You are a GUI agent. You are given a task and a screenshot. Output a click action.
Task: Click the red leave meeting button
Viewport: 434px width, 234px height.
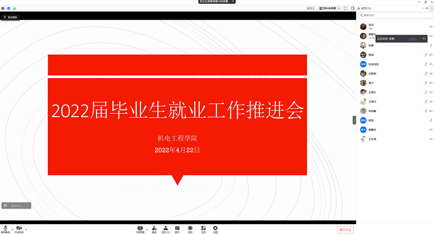click(x=345, y=230)
